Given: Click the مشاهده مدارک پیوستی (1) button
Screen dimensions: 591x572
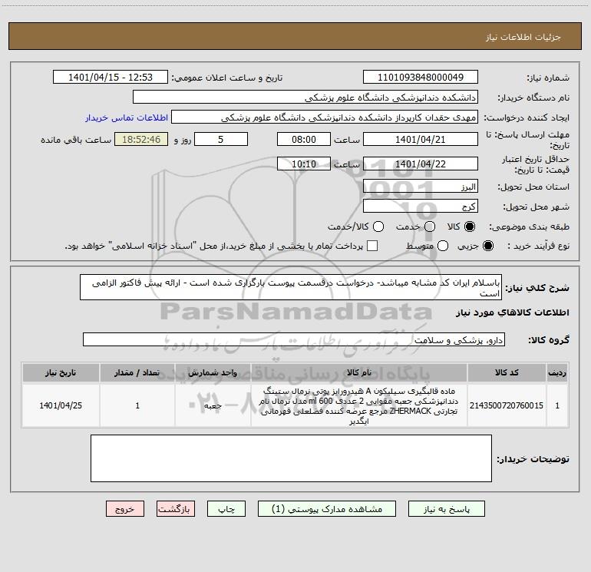Looking at the screenshot, I should click(x=327, y=509).
